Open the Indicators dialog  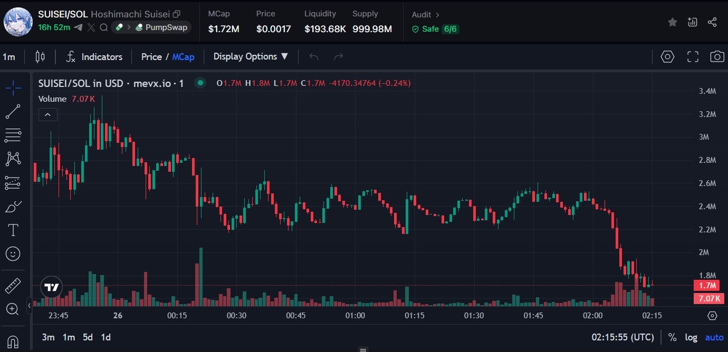[x=94, y=57]
